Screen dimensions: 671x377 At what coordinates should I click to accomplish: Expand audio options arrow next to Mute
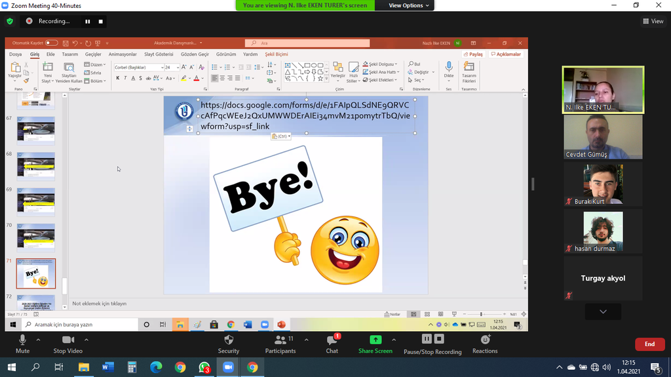click(x=38, y=340)
